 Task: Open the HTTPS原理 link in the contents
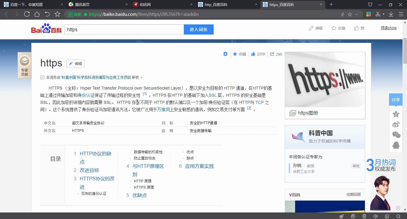(144, 187)
